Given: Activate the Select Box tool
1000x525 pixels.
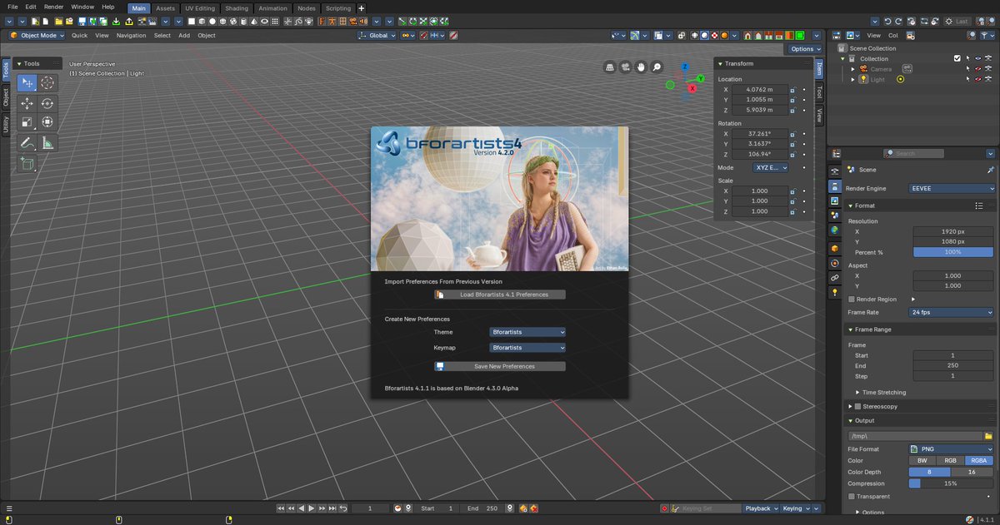Looking at the screenshot, I should [x=27, y=82].
